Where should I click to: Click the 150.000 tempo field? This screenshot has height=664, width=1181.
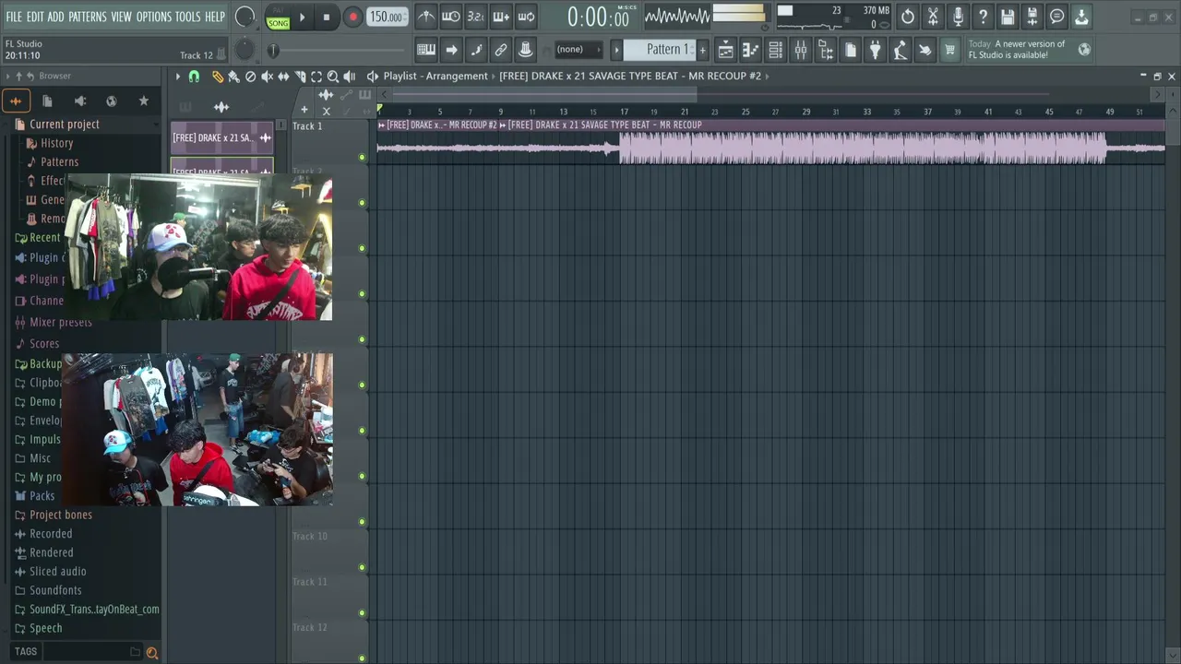point(386,18)
